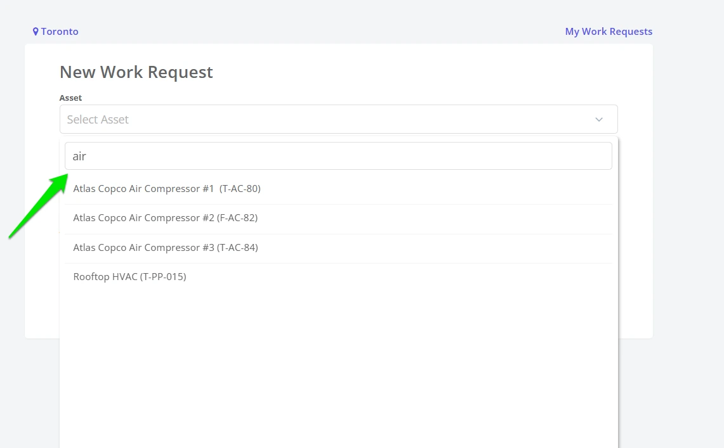Viewport: 724px width, 448px height.
Task: Click the location pin icon beside Toronto
Action: (x=36, y=31)
